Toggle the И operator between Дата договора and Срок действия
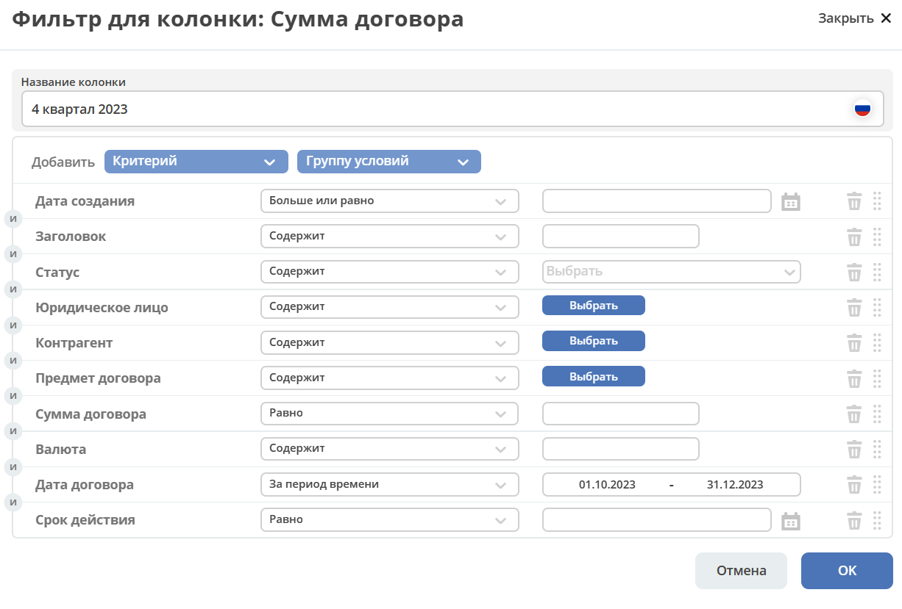Viewport: 902px width, 609px height. [13, 502]
